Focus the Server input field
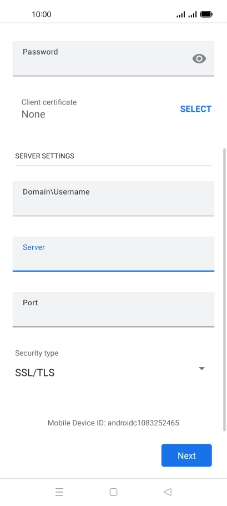 pos(113,254)
